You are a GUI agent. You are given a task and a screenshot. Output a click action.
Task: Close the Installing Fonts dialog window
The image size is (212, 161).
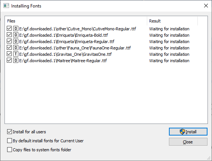click(206, 6)
